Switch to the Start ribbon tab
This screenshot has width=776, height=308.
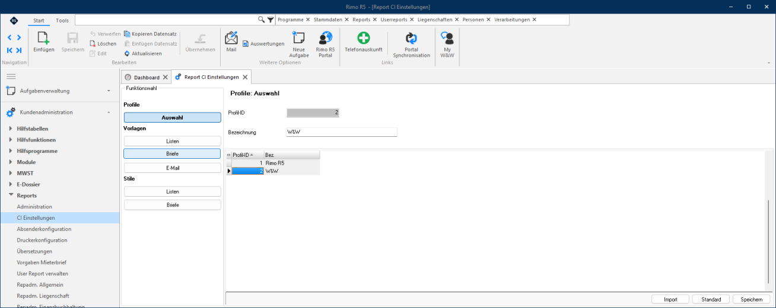point(39,20)
